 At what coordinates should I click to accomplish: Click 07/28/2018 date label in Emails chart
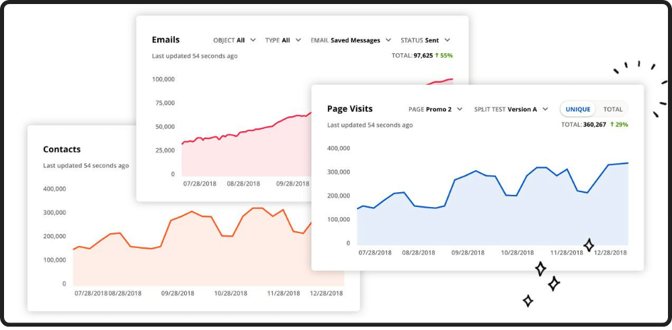tap(200, 184)
